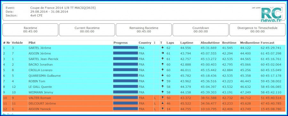The height and width of the screenshot is (116, 288).
Task: Open the Remaining Racetime box
Action: pyautogui.click(x=144, y=29)
